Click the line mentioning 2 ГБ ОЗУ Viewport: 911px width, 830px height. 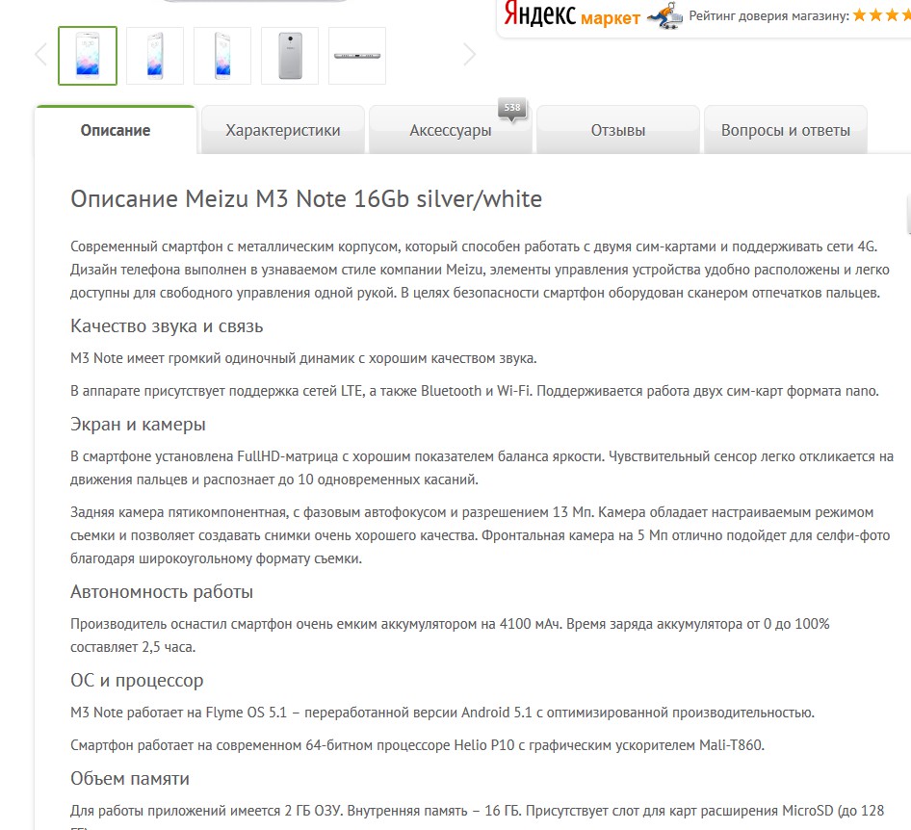[478, 811]
